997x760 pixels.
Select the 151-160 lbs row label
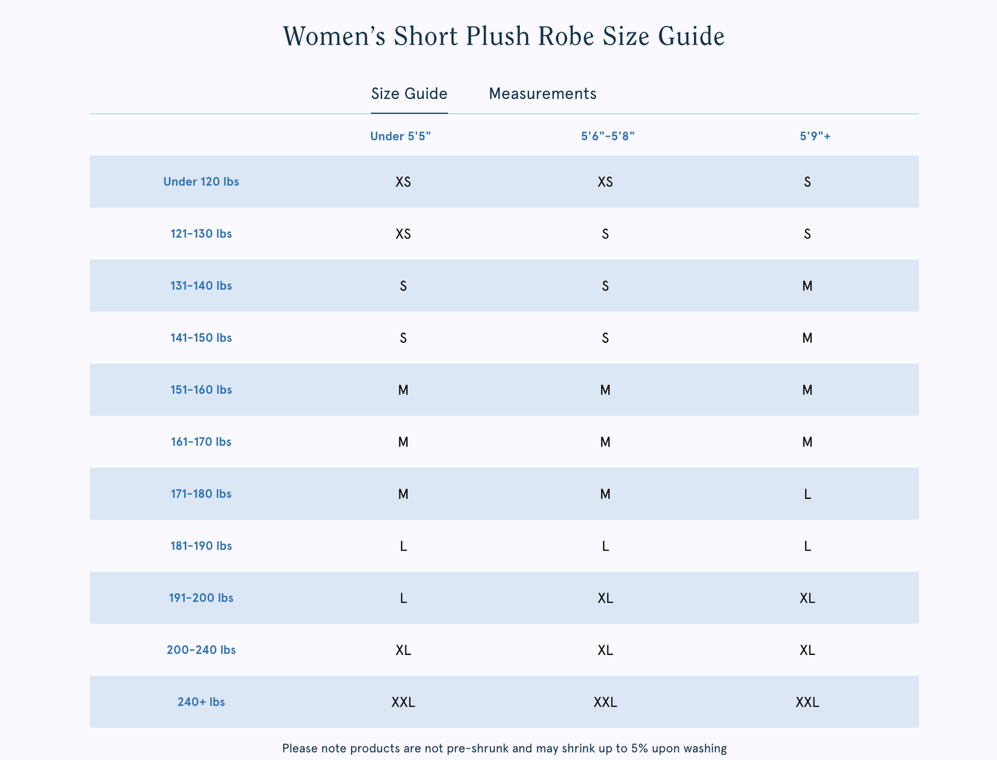point(201,389)
